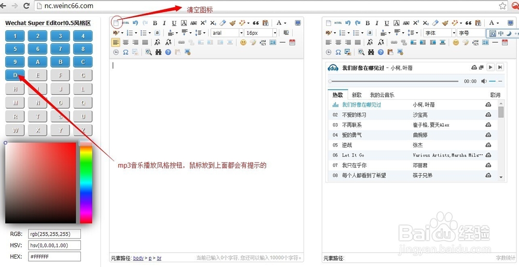This screenshot has height=267, width=519.
Task: Apply superscript in left editor toolbar
Action: (x=203, y=23)
